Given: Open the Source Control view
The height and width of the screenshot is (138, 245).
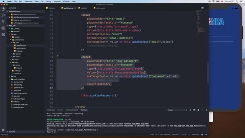Looking at the screenshot, I should click(3, 21).
